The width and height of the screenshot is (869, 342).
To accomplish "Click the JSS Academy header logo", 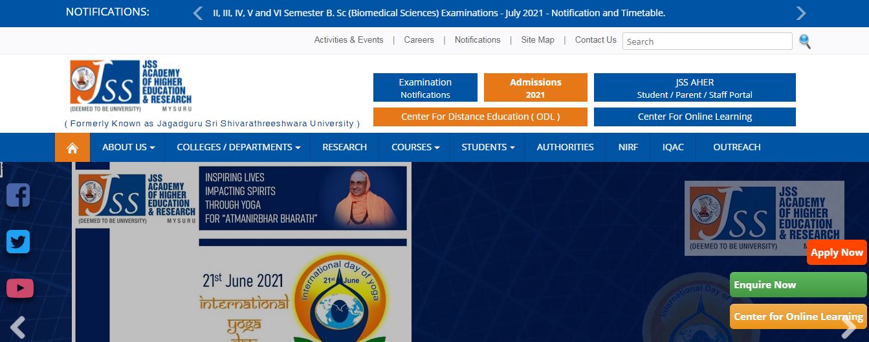I will pos(131,85).
